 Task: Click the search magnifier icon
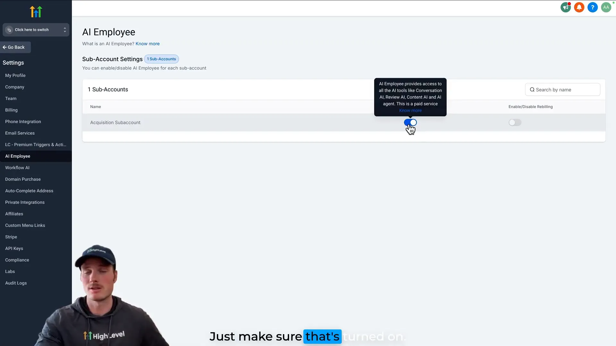(x=532, y=90)
